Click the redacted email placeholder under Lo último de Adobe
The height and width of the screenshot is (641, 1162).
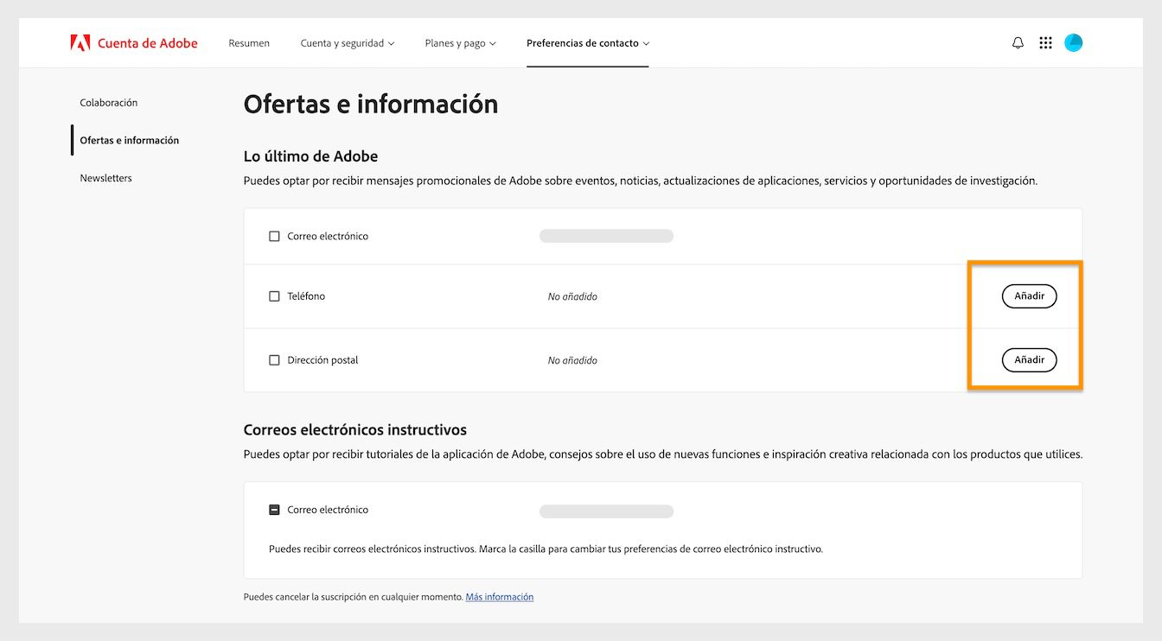coord(606,236)
